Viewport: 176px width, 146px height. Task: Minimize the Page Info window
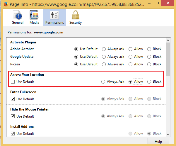(149, 4)
